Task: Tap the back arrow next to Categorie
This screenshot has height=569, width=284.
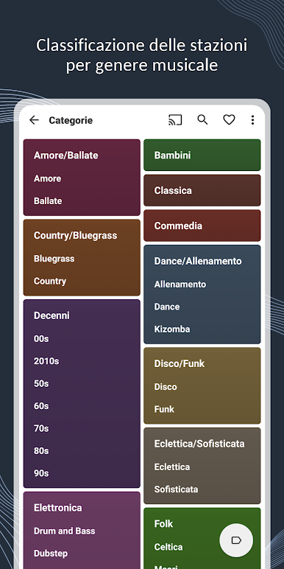Action: click(34, 120)
